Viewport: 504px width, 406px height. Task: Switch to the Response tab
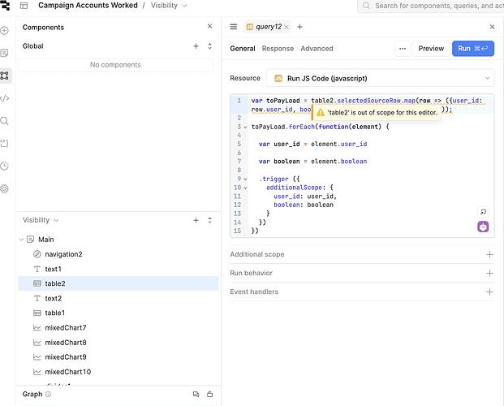click(x=278, y=49)
